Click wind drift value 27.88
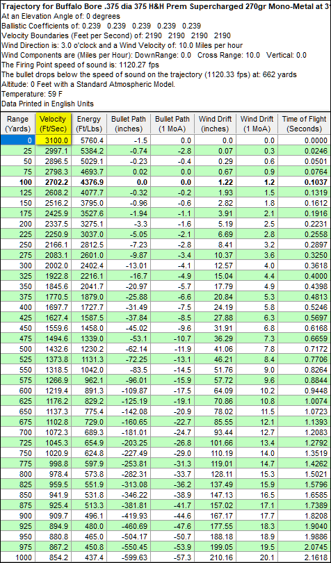Image resolution: width=331 pixels, height=563 pixels. tap(216, 318)
